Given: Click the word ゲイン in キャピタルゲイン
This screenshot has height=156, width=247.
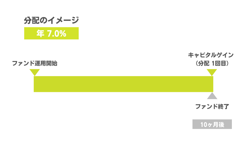Looking at the screenshot, I should tap(225, 55).
